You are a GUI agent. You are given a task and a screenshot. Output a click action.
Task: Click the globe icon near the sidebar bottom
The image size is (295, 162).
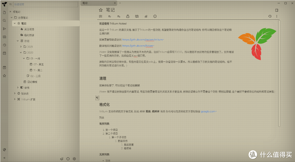tap(4, 149)
